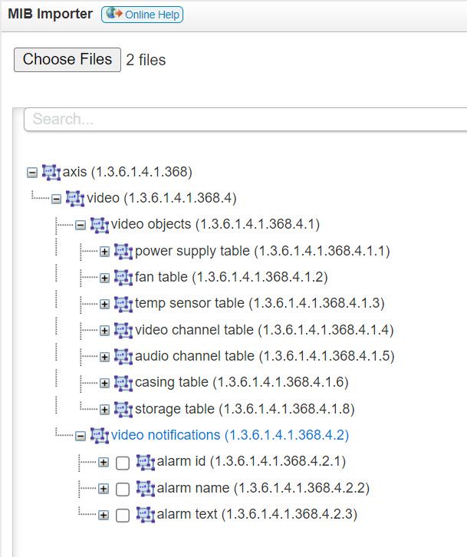Click the video notifications node icon

pyautogui.click(x=99, y=436)
